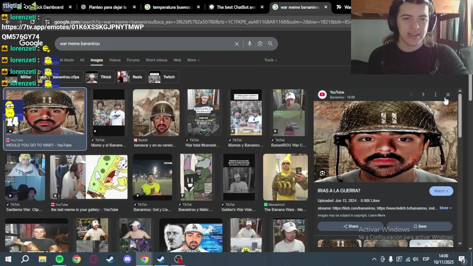Click the ESP language indicator in taskbar

[426, 259]
